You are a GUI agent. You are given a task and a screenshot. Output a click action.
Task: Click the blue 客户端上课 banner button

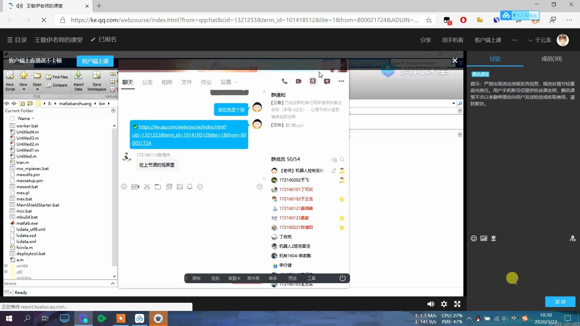click(95, 61)
